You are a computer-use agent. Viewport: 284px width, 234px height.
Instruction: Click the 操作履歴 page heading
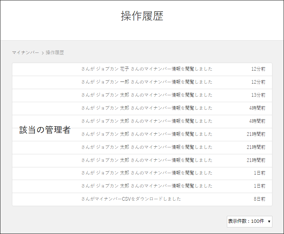coord(142,16)
